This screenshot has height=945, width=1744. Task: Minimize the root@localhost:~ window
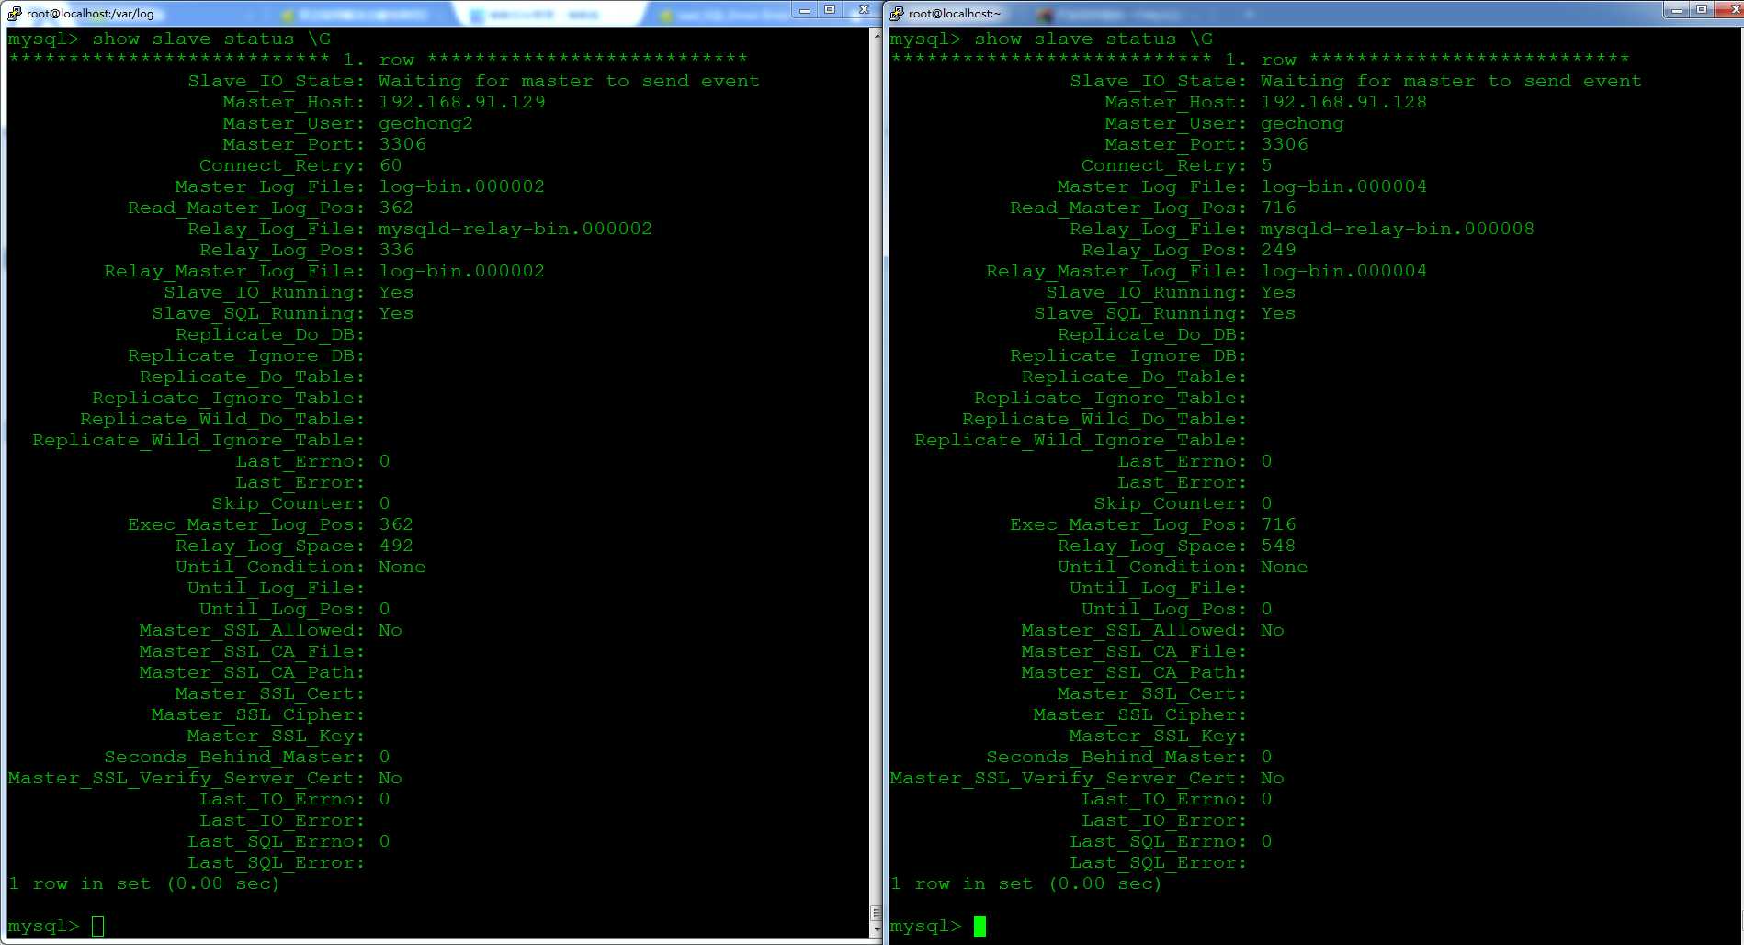click(1676, 10)
